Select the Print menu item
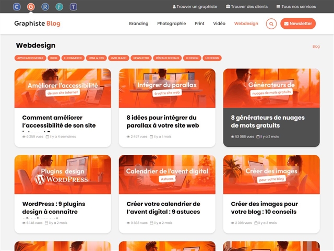 [x=199, y=24]
